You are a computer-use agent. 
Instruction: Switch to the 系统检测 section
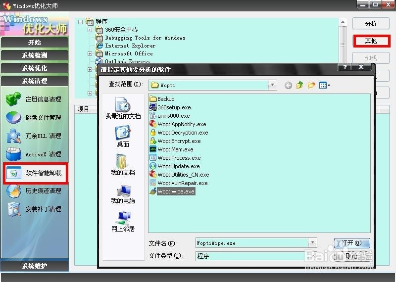coord(35,55)
